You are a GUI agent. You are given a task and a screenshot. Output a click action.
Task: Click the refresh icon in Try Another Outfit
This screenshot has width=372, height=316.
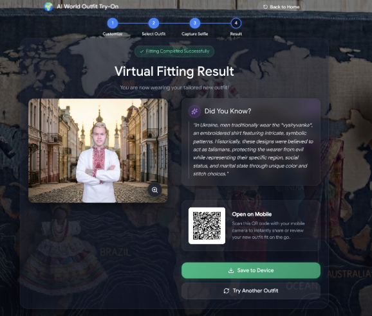227,291
